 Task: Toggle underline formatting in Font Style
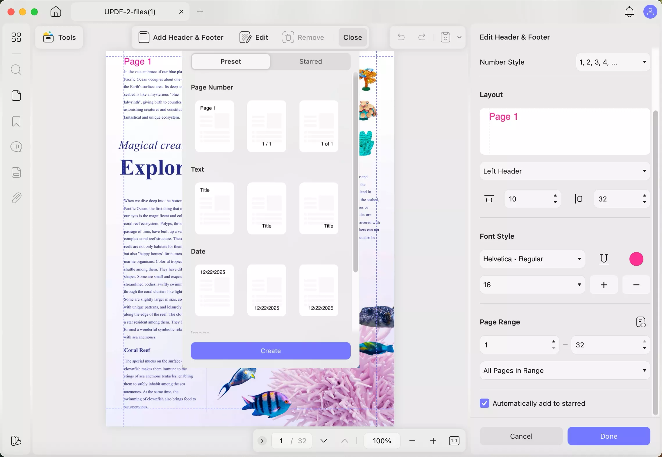[604, 259]
